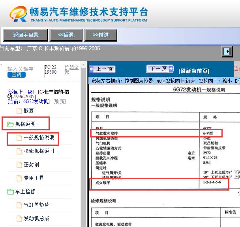Screen dimensions: 240x227
Task: Click the 检修规格说明 heading in the document
Action: (x=104, y=201)
